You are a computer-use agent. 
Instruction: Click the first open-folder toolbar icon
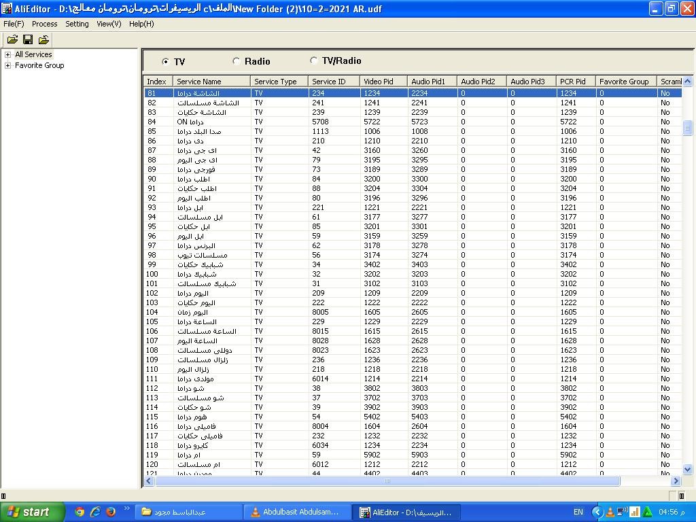pyautogui.click(x=12, y=40)
